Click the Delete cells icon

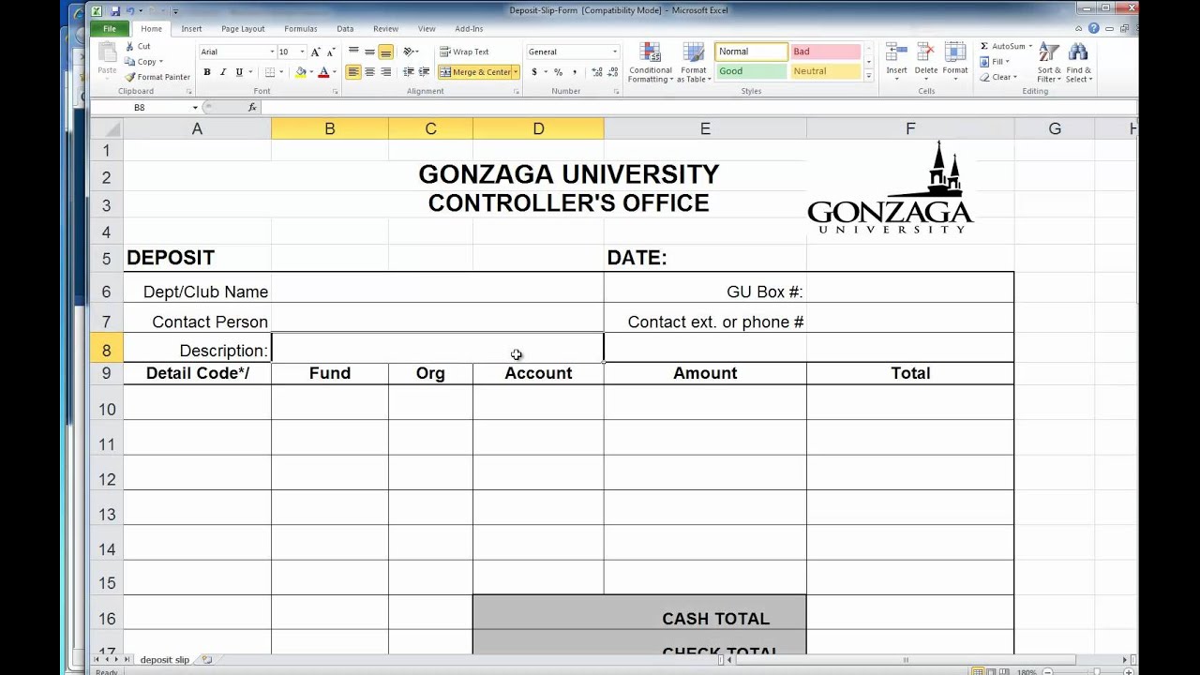tap(926, 53)
